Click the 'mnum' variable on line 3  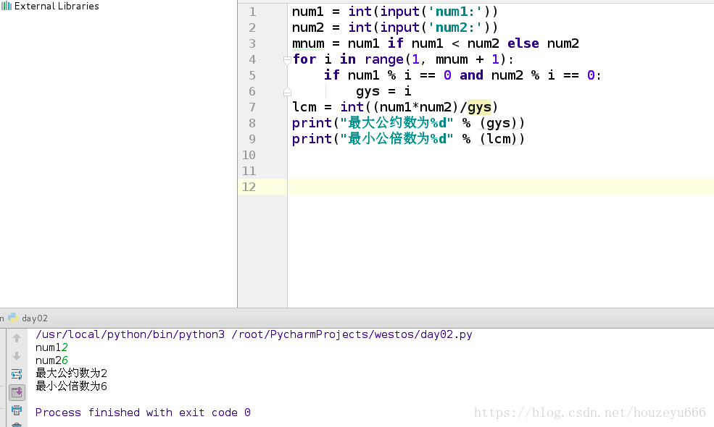(x=308, y=43)
